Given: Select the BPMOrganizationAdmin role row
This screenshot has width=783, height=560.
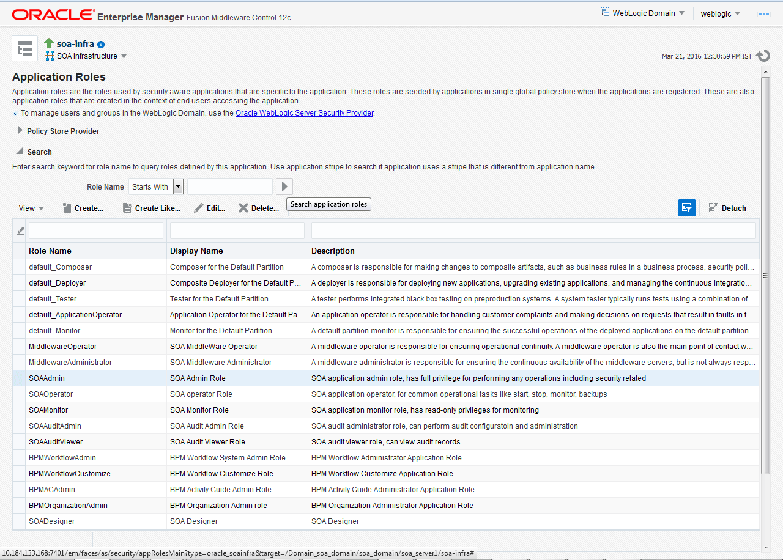Looking at the screenshot, I should point(386,506).
